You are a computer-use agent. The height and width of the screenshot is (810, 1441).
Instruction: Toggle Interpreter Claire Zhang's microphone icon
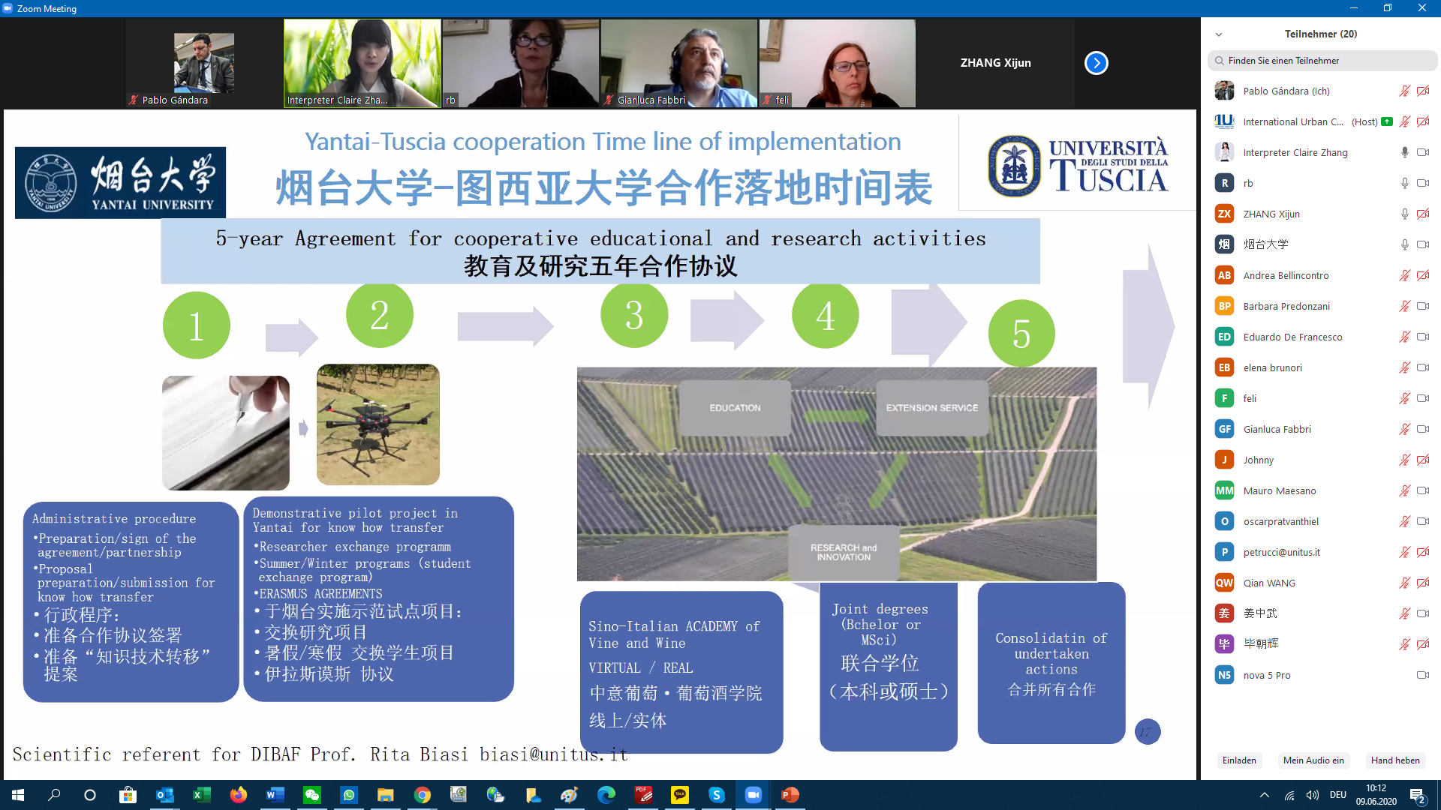(x=1404, y=152)
